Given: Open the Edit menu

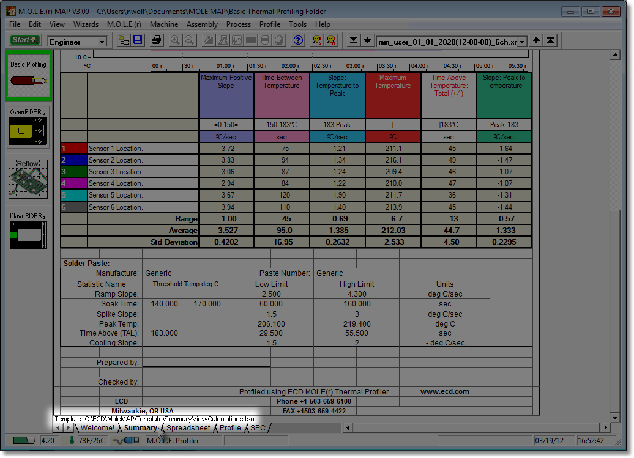Looking at the screenshot, I should pyautogui.click(x=35, y=24).
